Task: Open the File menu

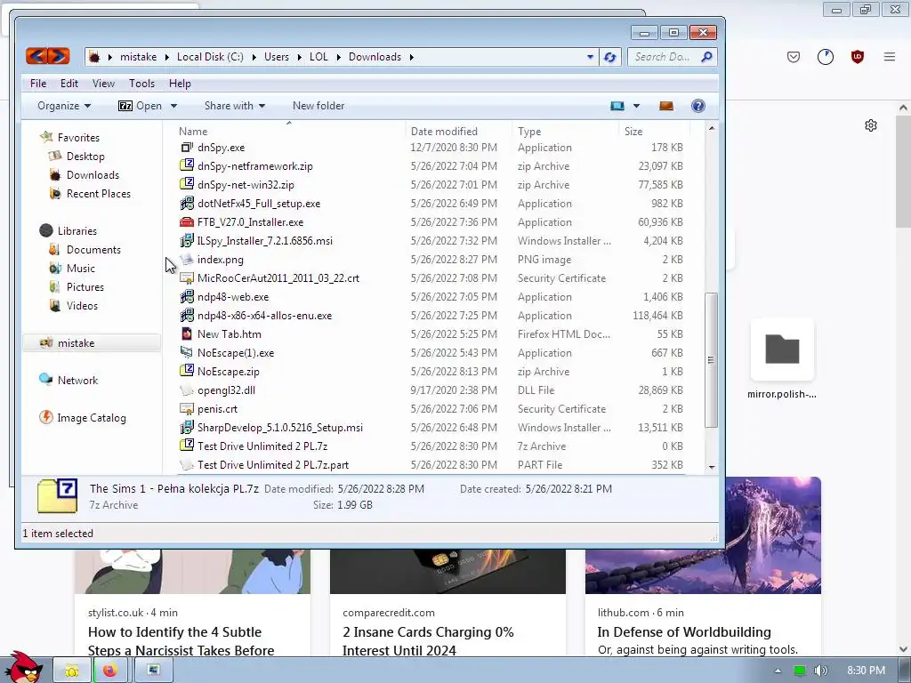Action: coord(38,83)
